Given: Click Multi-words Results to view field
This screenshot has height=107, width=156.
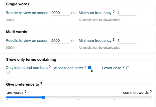Looking at the screenshot, I should coord(60,41).
